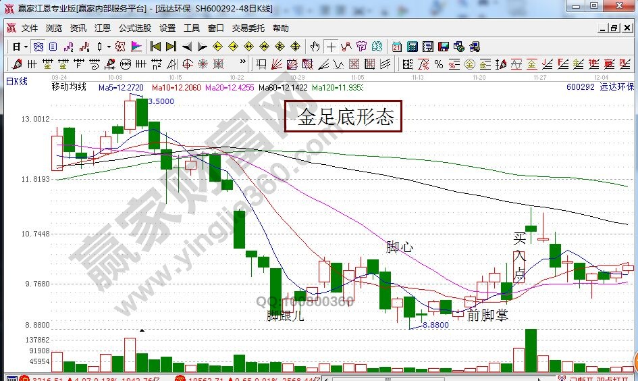Screen dimensions: 638x381
Task: Click the 日K线 period label
Action: point(17,81)
